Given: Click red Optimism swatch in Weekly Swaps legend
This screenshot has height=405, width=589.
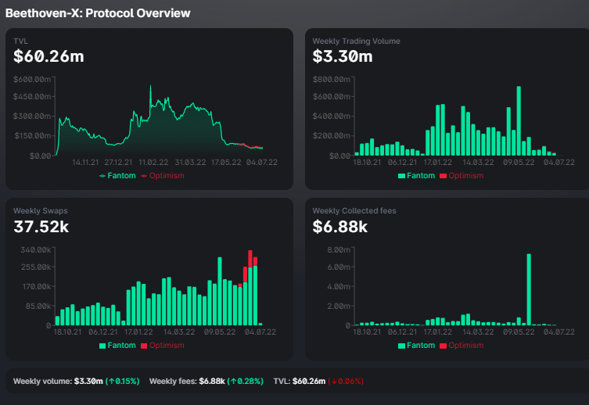Looking at the screenshot, I should pyautogui.click(x=144, y=346).
